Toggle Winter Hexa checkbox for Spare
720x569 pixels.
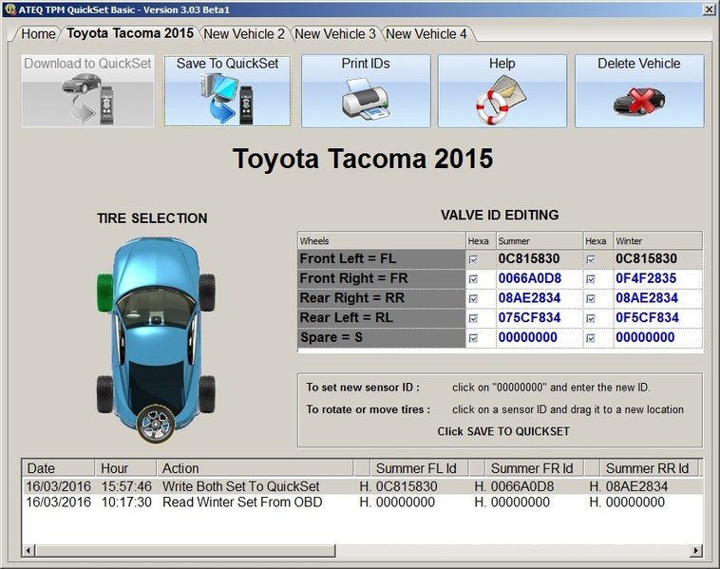click(591, 338)
